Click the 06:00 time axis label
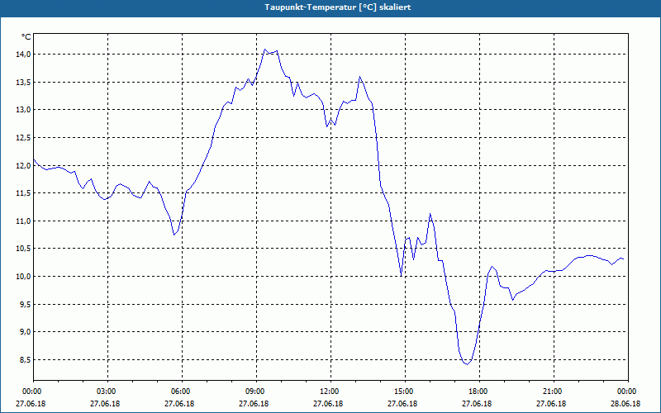The height and width of the screenshot is (413, 661). pos(182,392)
